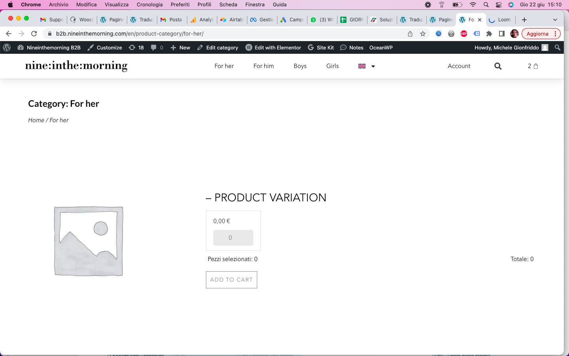This screenshot has width=569, height=356.
Task: Open a new browser tab
Action: pyautogui.click(x=524, y=20)
